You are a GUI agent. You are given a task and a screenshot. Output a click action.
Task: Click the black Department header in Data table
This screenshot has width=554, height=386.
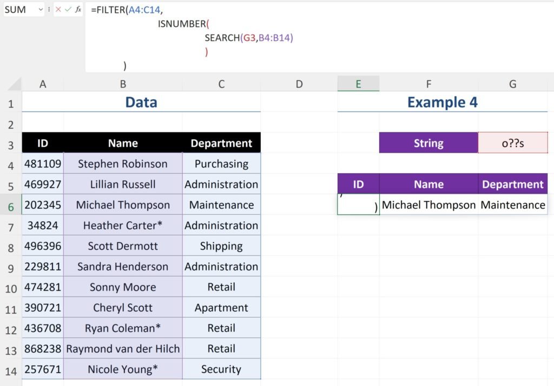pos(221,144)
